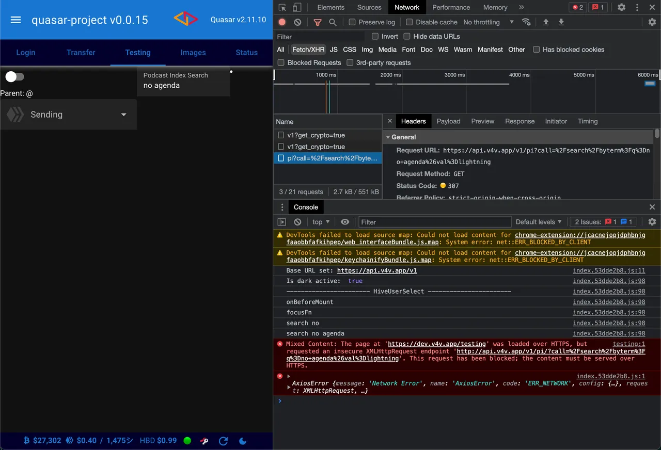Click the Network Filter text field
The image size is (661, 450).
320,37
